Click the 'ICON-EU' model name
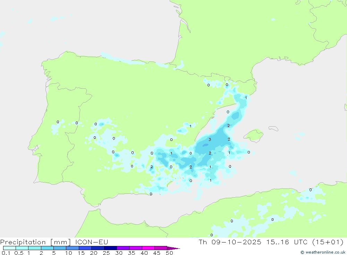Screen dimensions: 347x255 point(92,242)
